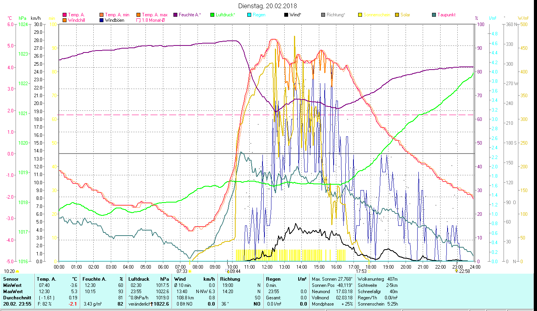Select the green Luftdruck* swatch
This screenshot has height=311, width=537.
click(212, 15)
